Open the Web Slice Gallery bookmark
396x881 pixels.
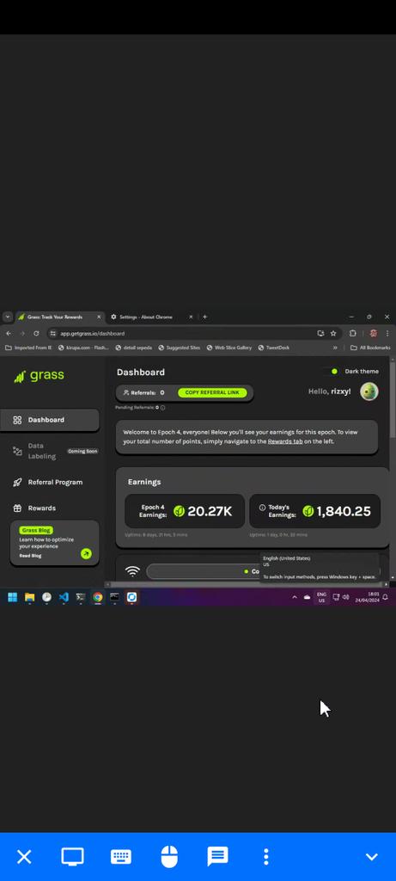[228, 348]
